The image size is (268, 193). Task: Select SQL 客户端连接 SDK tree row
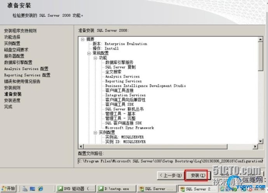[124, 123]
